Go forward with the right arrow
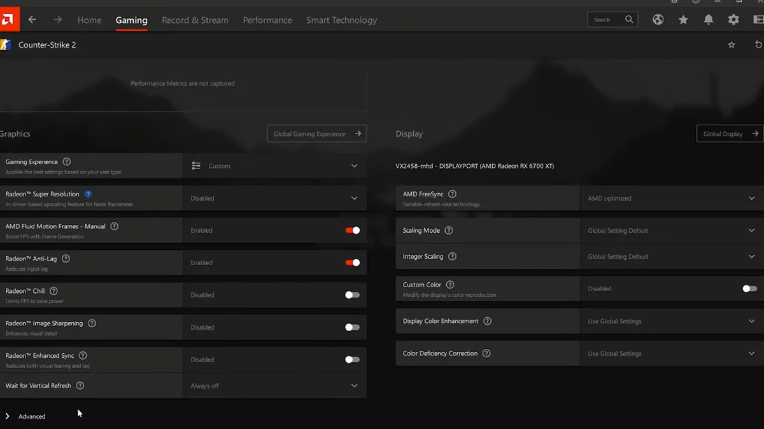This screenshot has height=429, width=764. 58,20
